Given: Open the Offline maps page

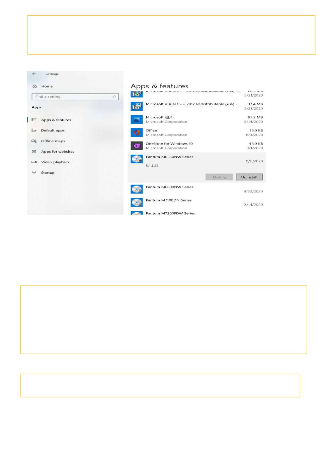Looking at the screenshot, I should point(53,141).
